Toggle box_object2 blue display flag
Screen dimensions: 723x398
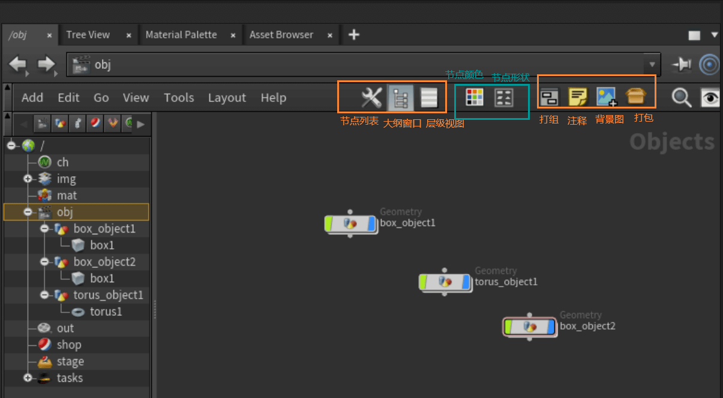(550, 327)
